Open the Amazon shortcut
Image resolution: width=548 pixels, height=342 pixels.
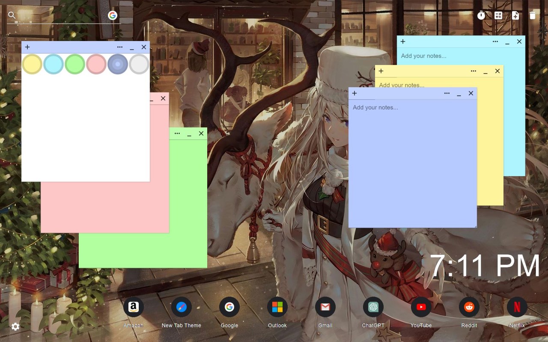coord(134,307)
